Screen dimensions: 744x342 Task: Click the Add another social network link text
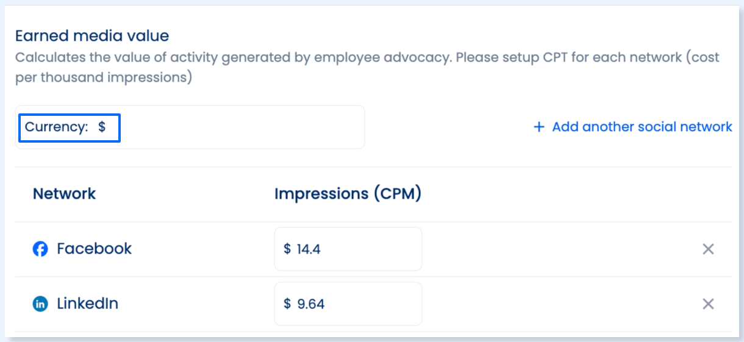pos(642,127)
